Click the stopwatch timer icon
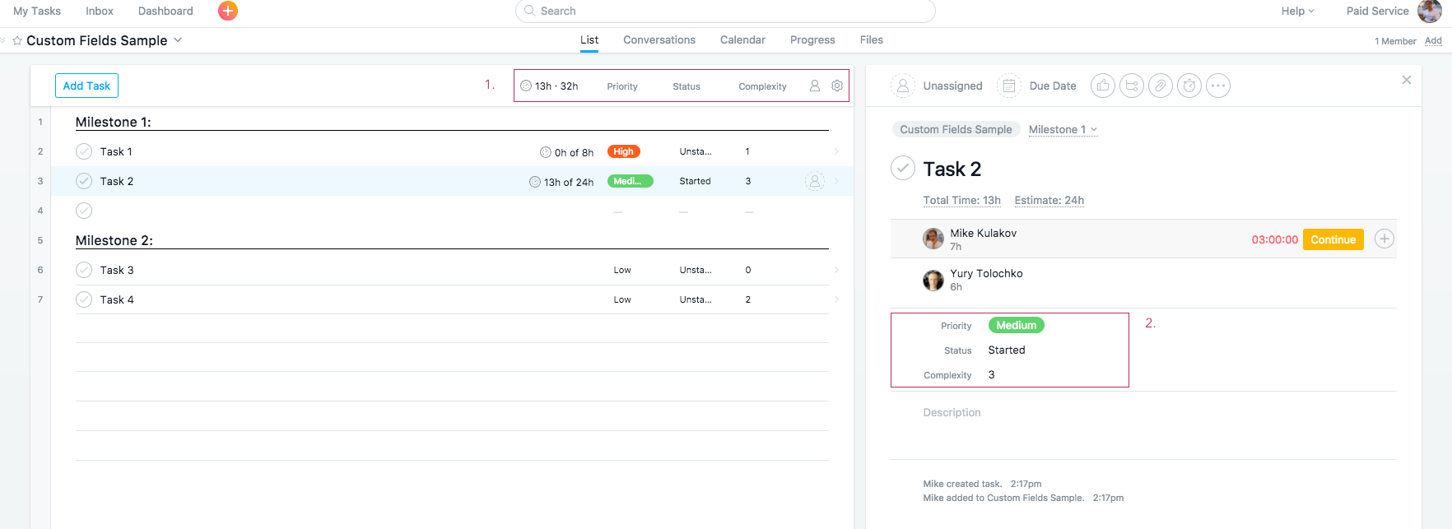The image size is (1452, 529). 1189,86
